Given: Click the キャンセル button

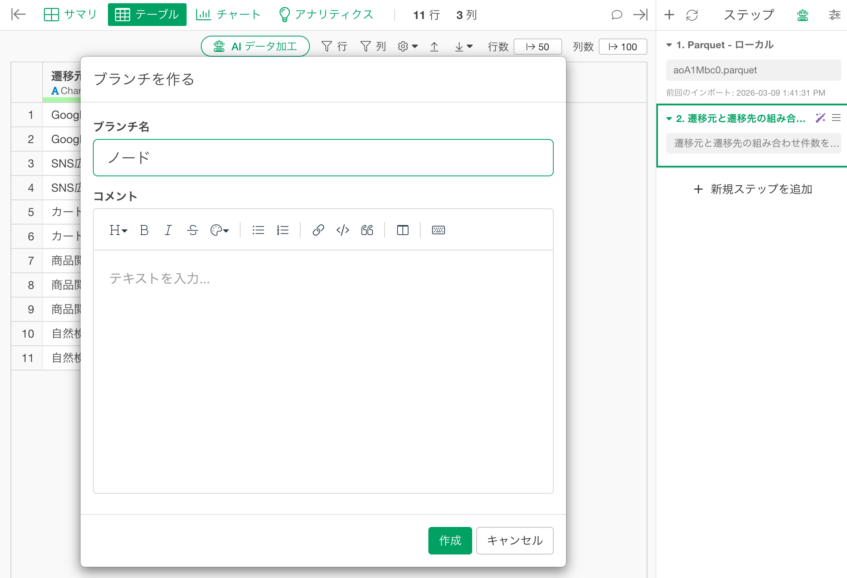Looking at the screenshot, I should click(x=514, y=540).
